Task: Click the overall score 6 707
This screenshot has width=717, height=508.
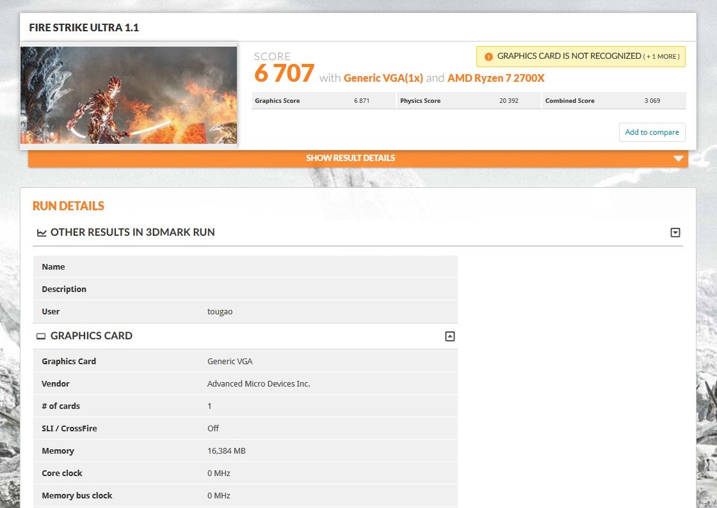Action: click(284, 74)
